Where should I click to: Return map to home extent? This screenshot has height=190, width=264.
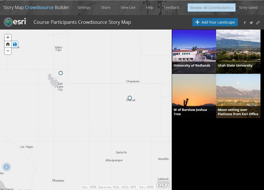[8, 44]
